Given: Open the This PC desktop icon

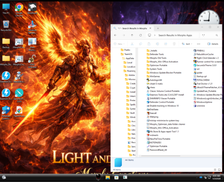Looking at the screenshot, I should pos(6,8).
